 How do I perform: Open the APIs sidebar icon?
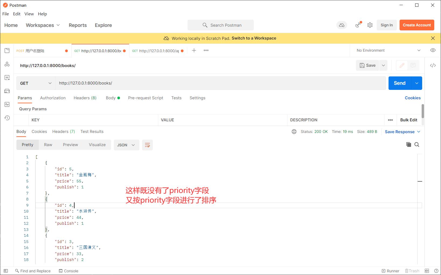[7, 64]
